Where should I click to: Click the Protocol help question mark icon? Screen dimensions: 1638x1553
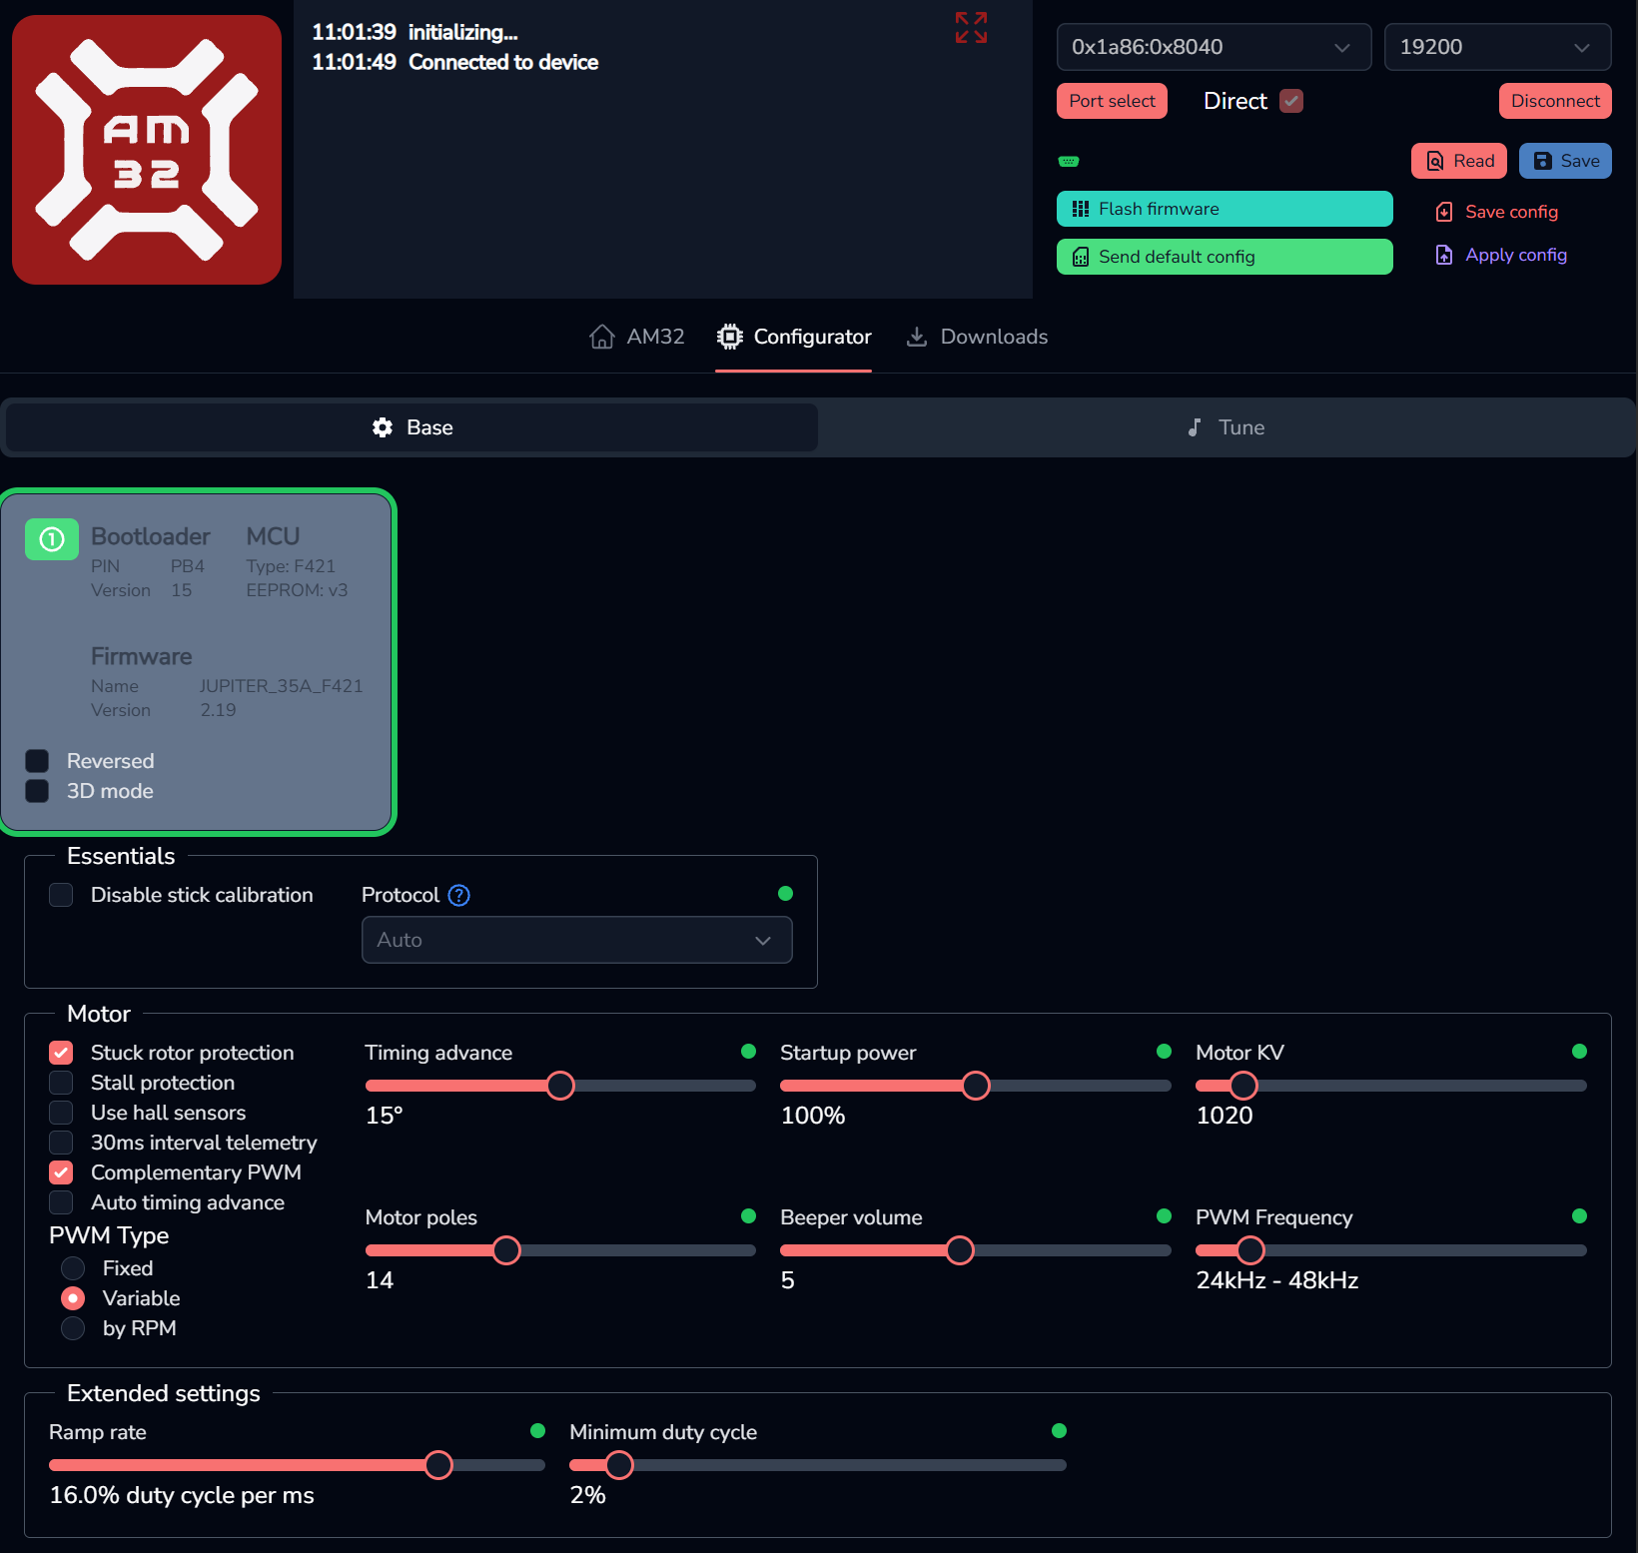click(458, 895)
